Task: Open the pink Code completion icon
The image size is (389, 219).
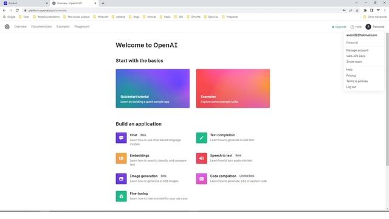Action: (201, 179)
